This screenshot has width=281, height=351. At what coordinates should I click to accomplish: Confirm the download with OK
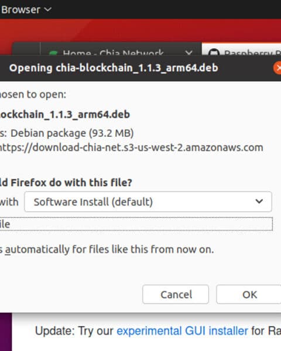pyautogui.click(x=249, y=295)
